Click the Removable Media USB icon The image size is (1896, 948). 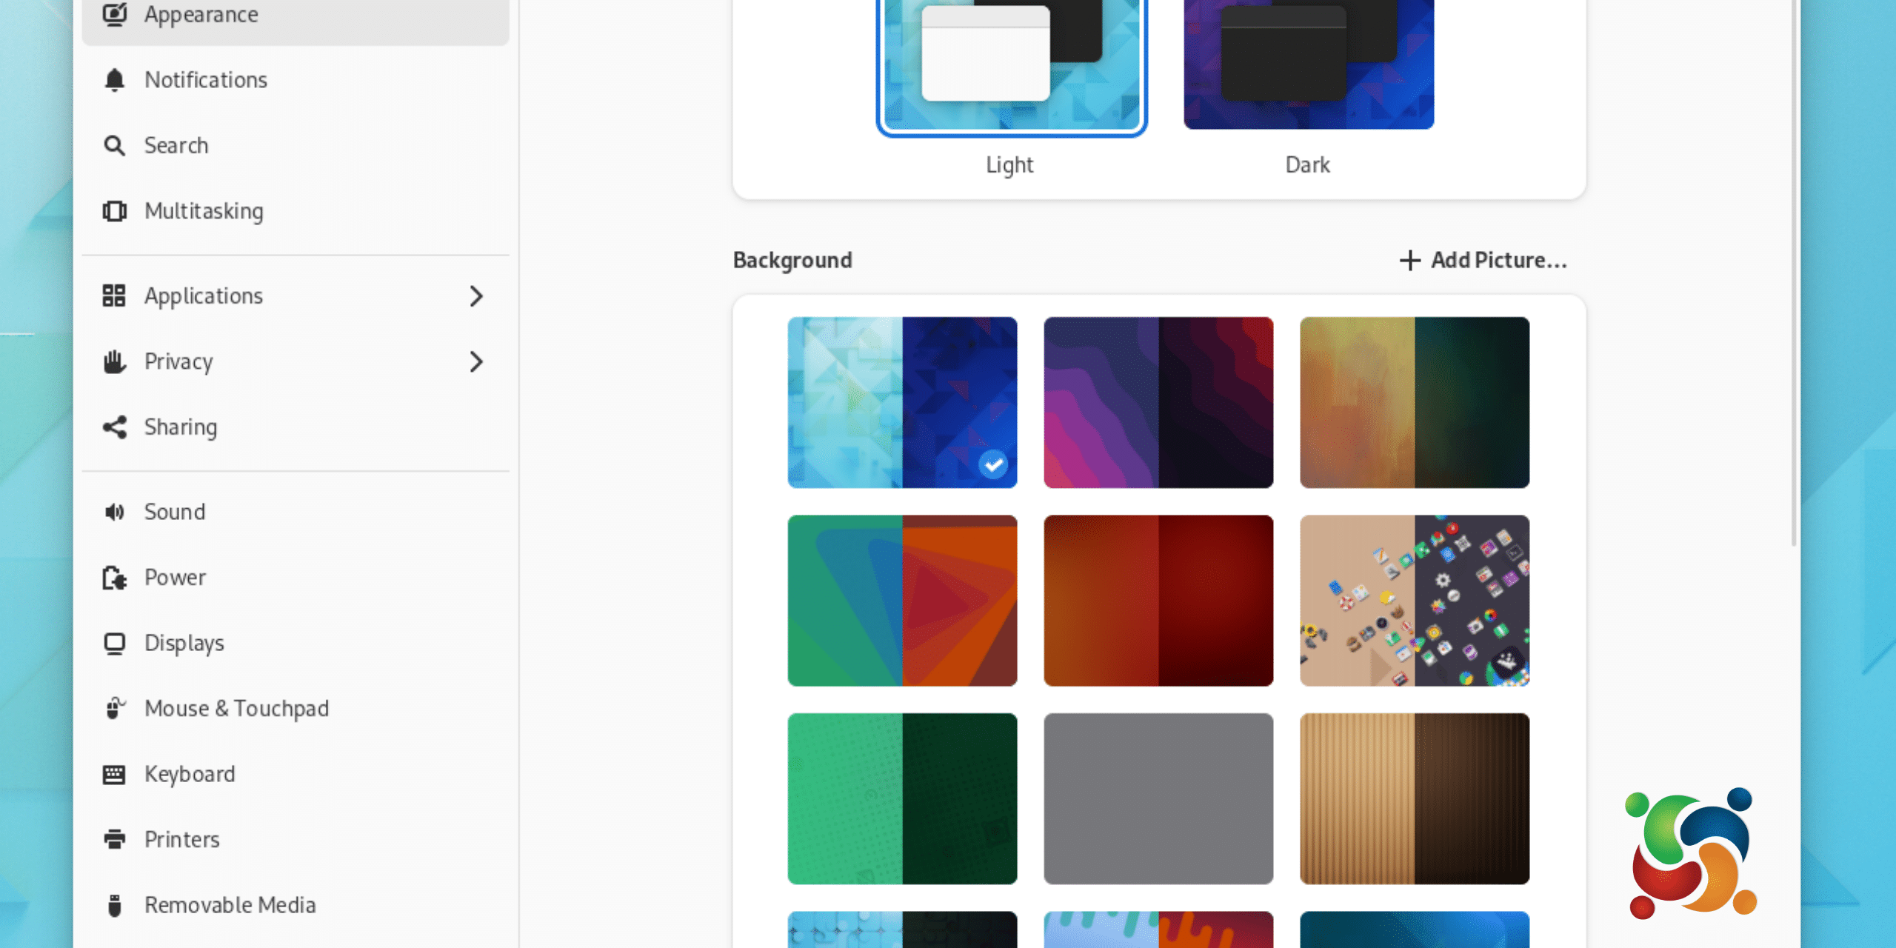click(x=114, y=905)
